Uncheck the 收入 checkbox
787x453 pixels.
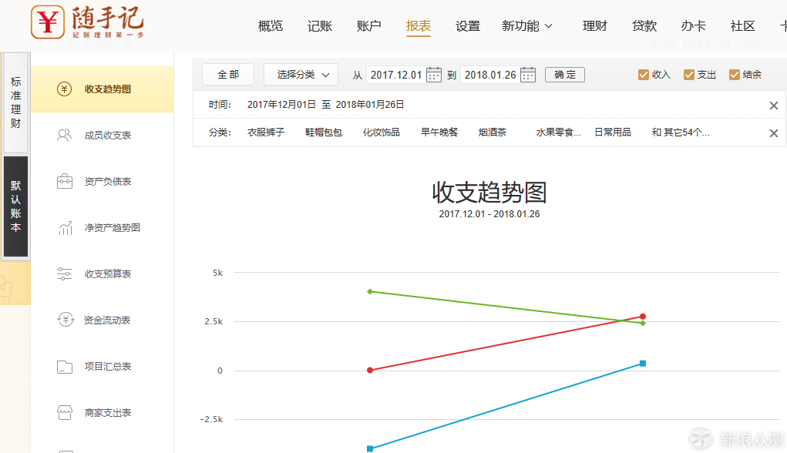(x=644, y=75)
